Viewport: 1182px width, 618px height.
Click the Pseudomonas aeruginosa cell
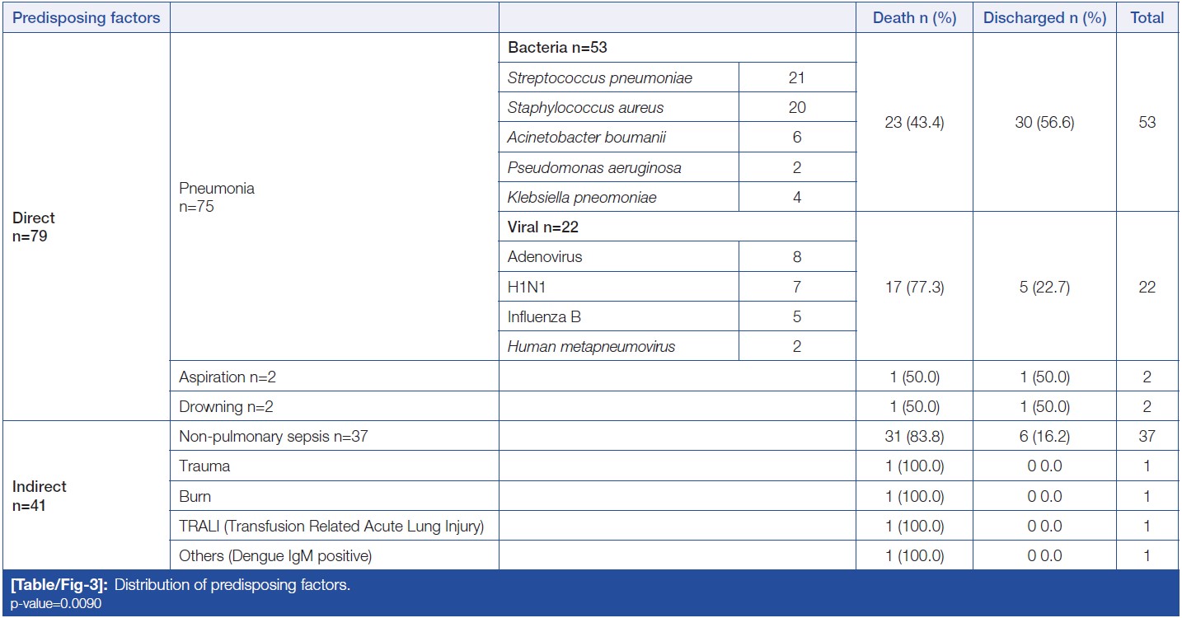pyautogui.click(x=594, y=168)
